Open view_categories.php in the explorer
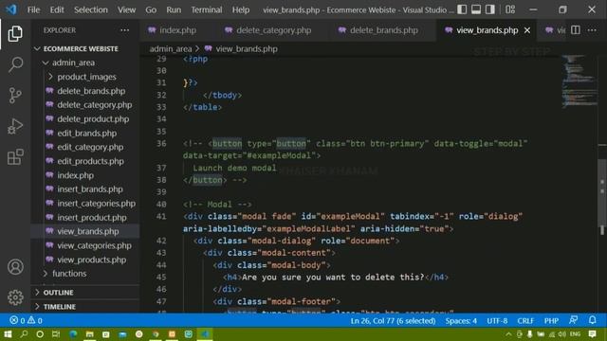This screenshot has height=341, width=607. 94,245
